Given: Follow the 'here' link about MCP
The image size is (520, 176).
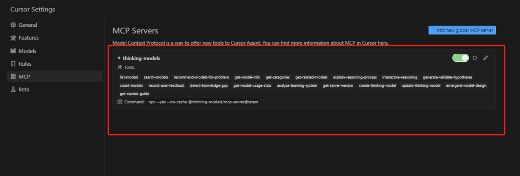Looking at the screenshot, I should click(x=383, y=43).
